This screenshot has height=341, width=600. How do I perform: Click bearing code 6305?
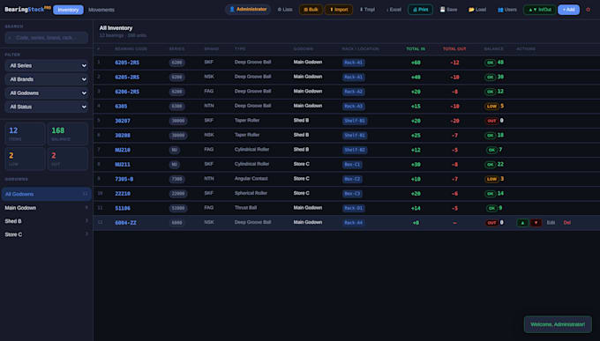tap(121, 107)
